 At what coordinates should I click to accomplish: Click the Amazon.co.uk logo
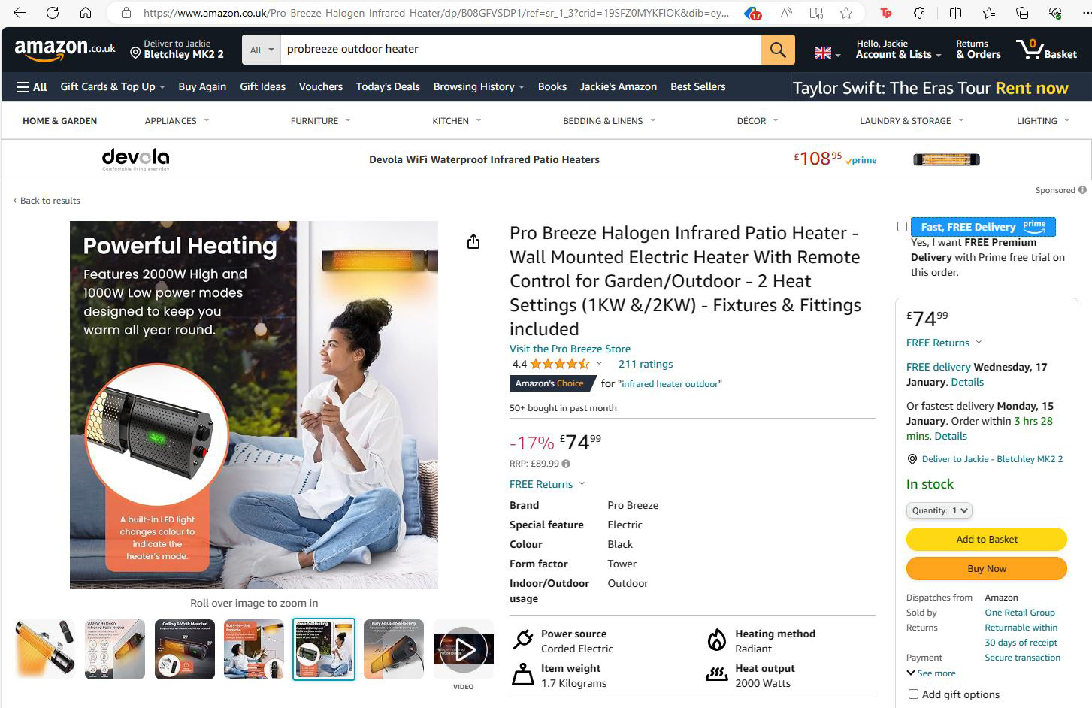[65, 50]
